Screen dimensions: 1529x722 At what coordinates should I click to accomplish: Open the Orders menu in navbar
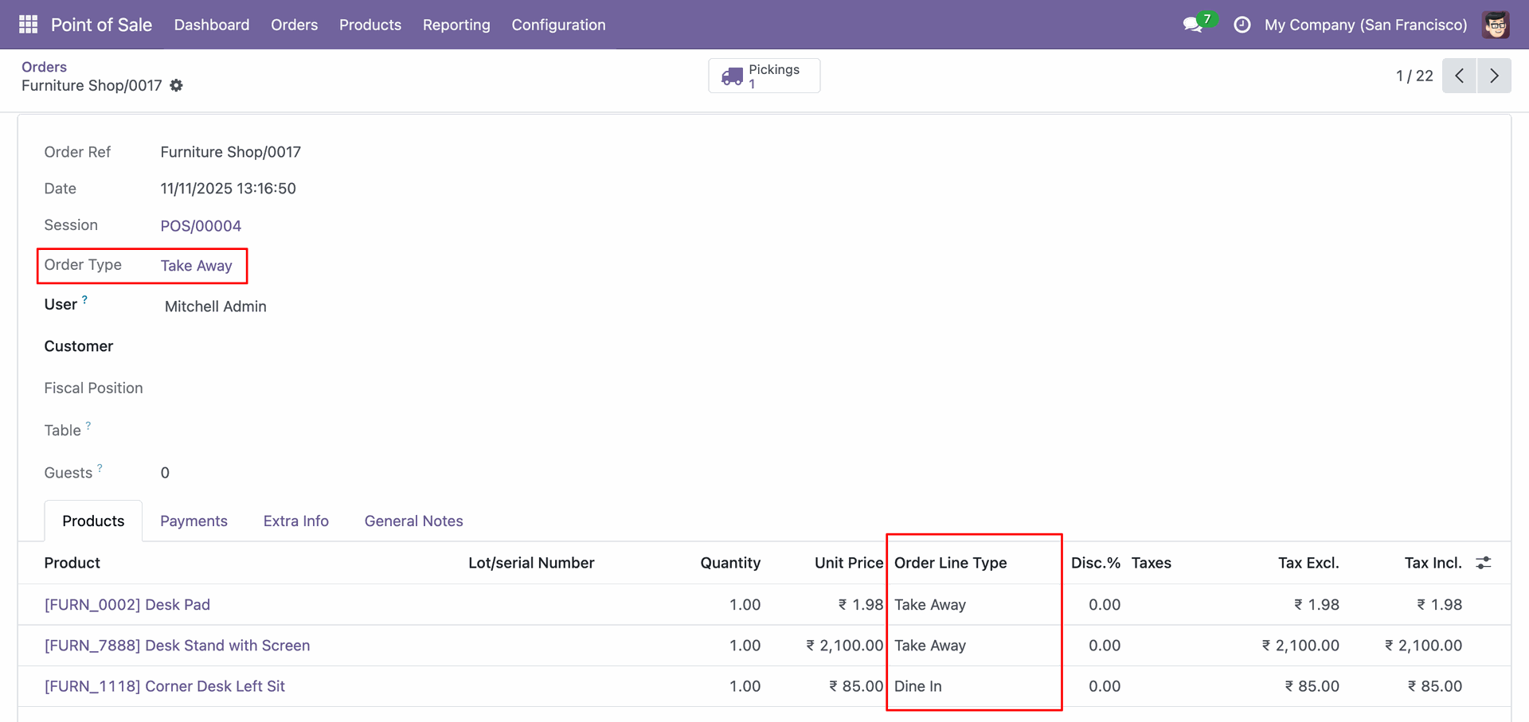click(x=294, y=25)
